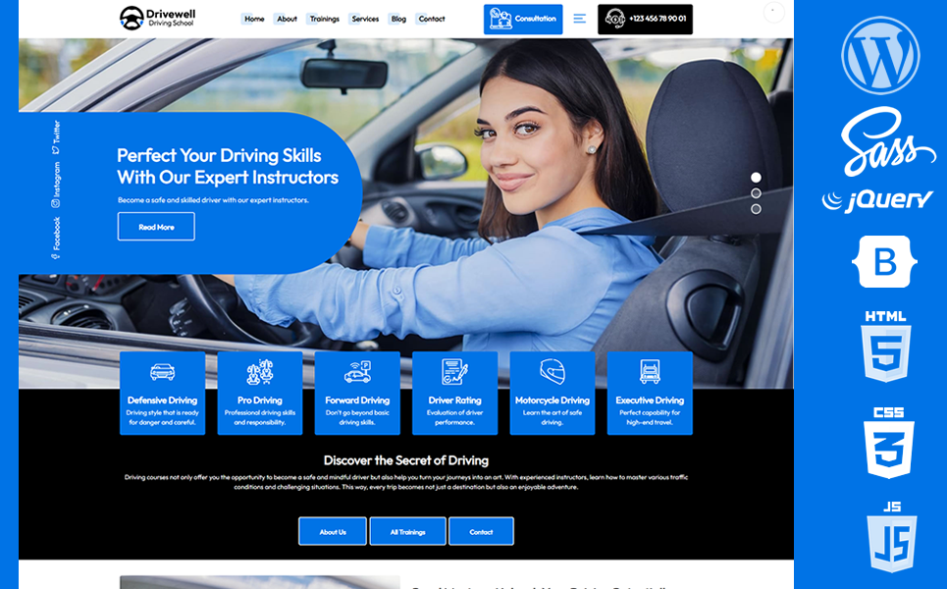Click the All Trainings button
The height and width of the screenshot is (589, 947).
pyautogui.click(x=407, y=532)
